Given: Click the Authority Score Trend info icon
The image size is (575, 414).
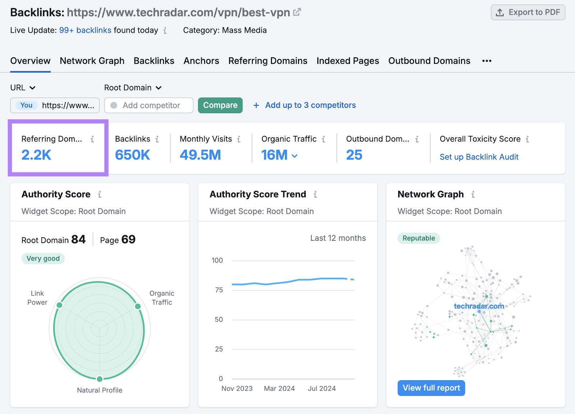Looking at the screenshot, I should (315, 194).
